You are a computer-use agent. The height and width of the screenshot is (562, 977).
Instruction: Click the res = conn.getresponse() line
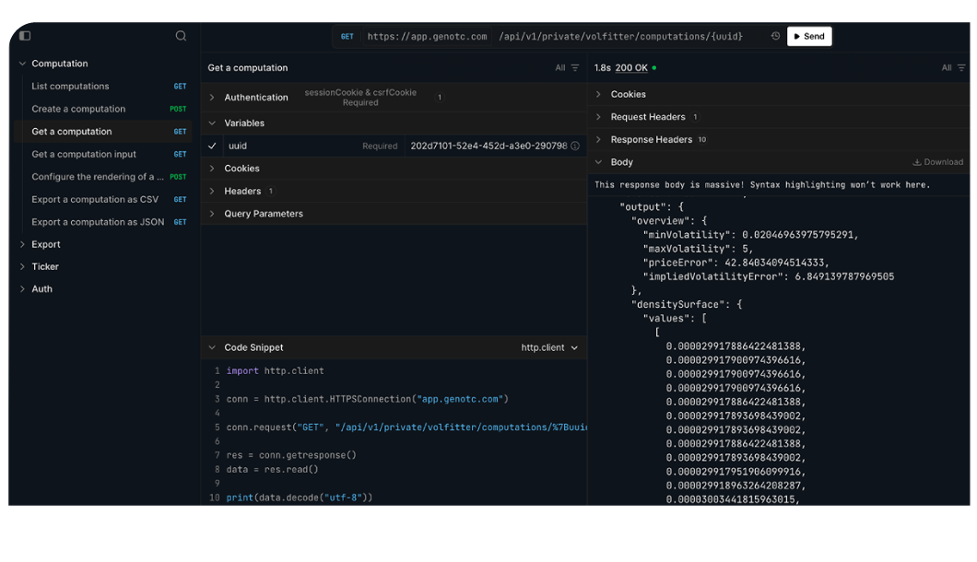291,455
